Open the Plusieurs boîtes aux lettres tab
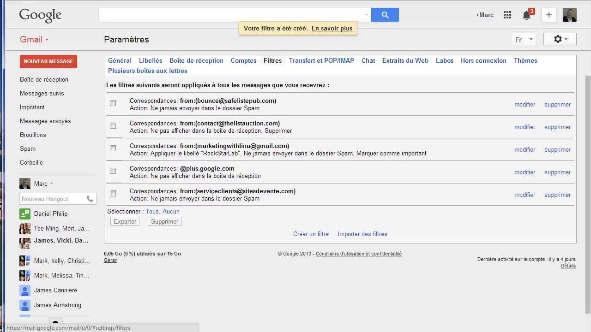591x332 pixels. coord(147,71)
